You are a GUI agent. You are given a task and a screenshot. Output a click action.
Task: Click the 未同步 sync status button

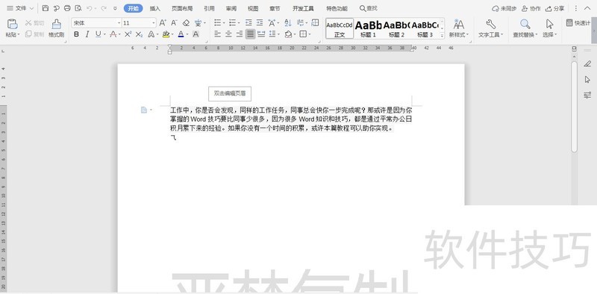click(x=504, y=8)
